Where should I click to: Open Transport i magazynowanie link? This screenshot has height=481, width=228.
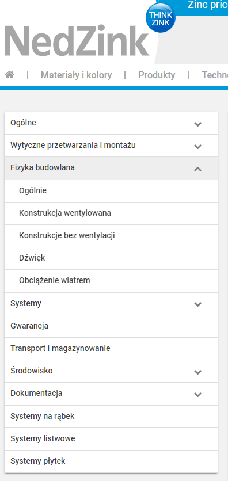(x=111, y=349)
